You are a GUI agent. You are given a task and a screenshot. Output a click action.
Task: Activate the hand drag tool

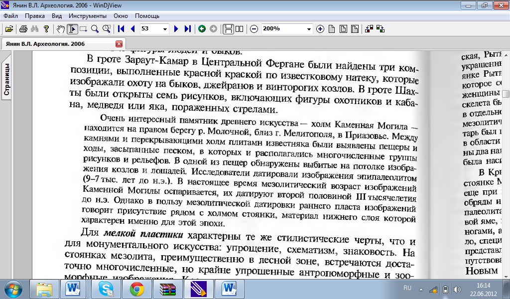(60, 29)
